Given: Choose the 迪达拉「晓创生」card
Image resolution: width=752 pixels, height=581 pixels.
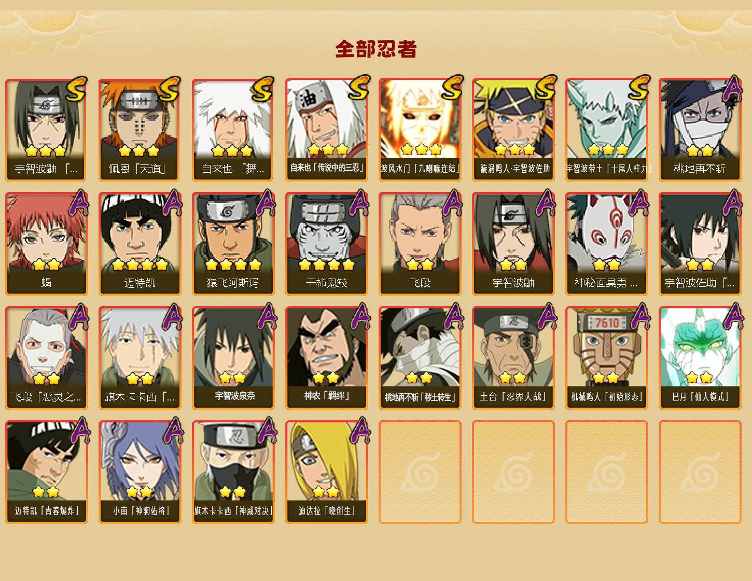Looking at the screenshot, I should [x=327, y=472].
